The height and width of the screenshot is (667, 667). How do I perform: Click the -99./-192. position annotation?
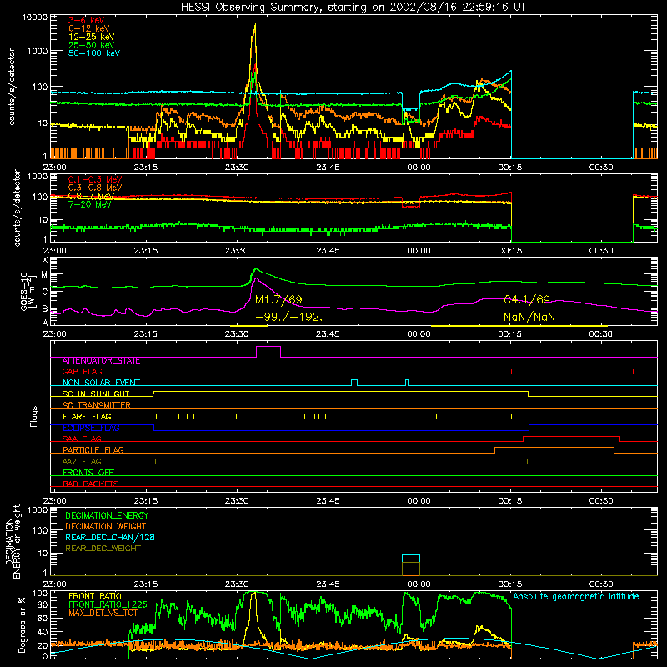click(x=288, y=317)
